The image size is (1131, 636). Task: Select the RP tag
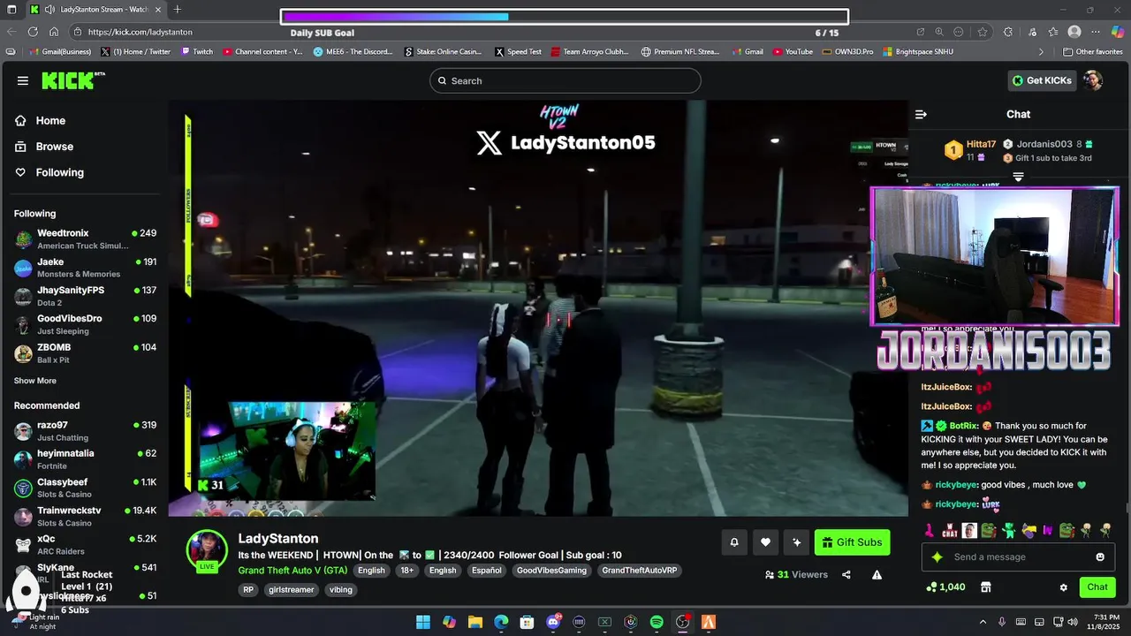(248, 590)
